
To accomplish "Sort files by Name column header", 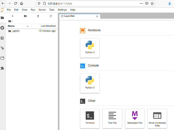I will click(11, 26).
